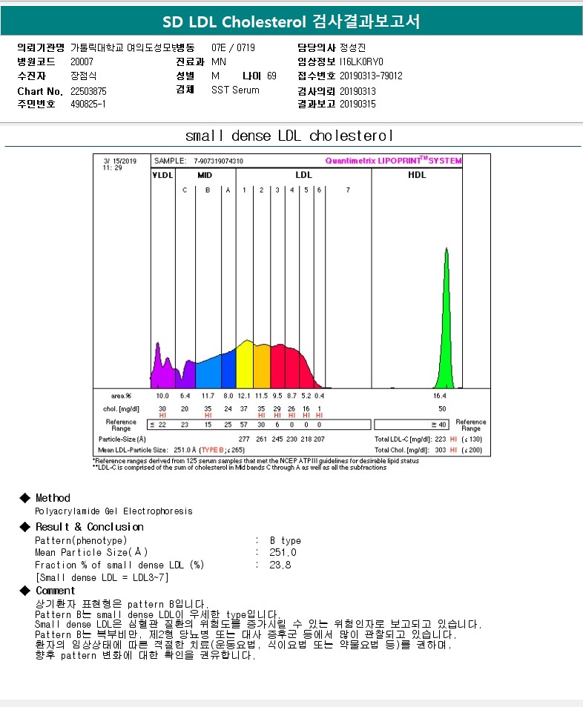Screen dimensions: 583x707
Task: Click [Small dense LDL = LDL3~7] note
Action: point(102,577)
